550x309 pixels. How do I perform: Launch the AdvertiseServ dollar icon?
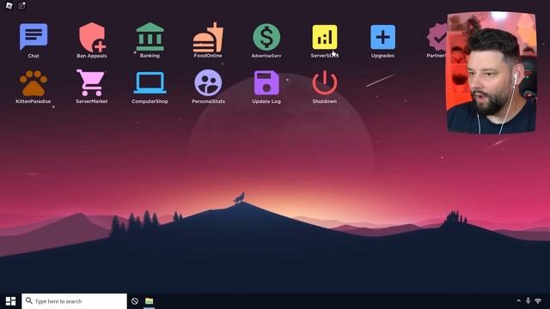pyautogui.click(x=266, y=37)
